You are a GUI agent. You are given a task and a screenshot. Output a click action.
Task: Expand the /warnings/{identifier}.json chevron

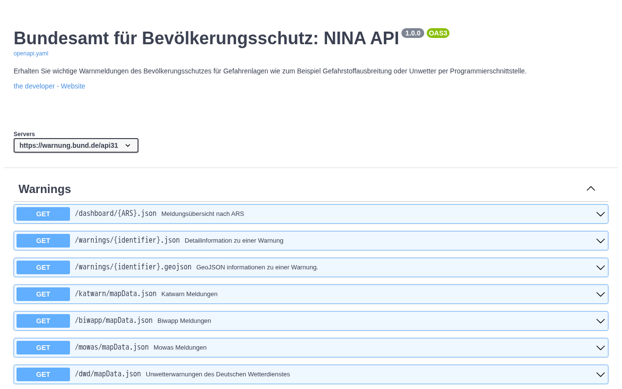pyautogui.click(x=601, y=241)
